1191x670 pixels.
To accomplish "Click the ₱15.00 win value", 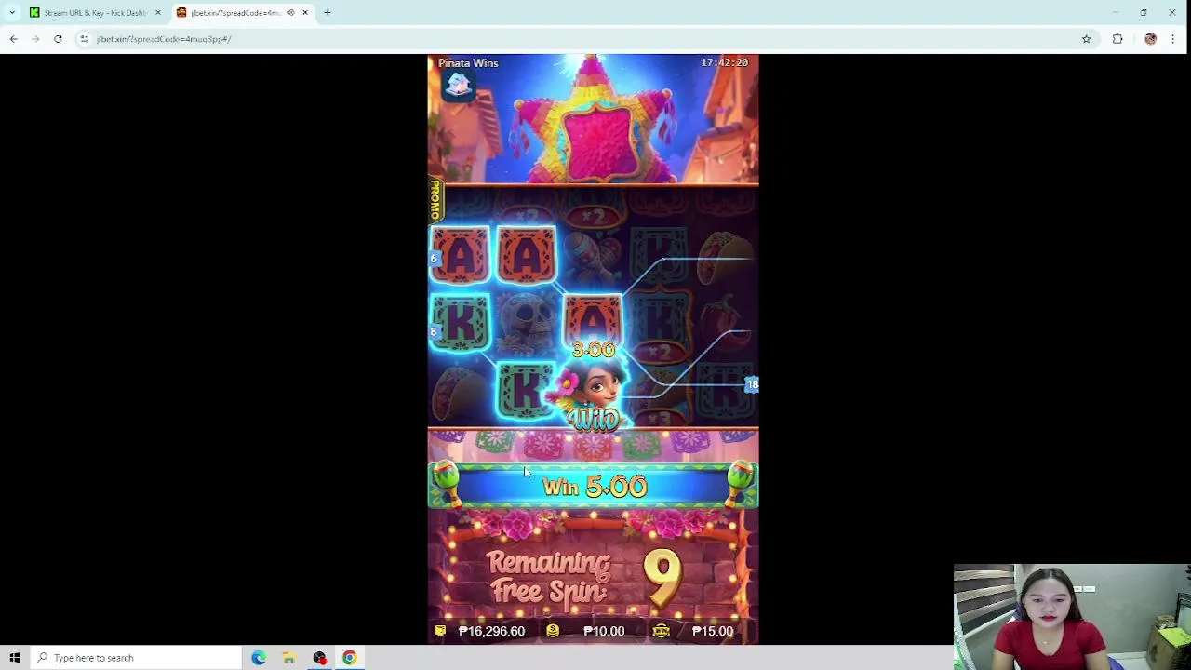I will pos(712,631).
